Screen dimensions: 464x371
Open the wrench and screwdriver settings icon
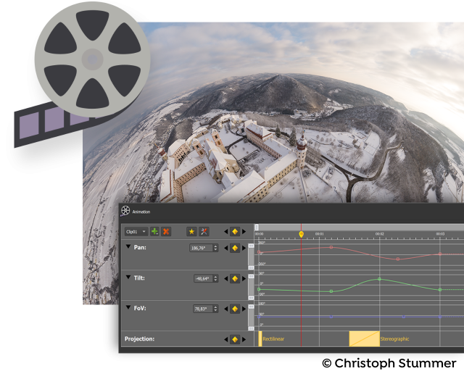pyautogui.click(x=204, y=231)
